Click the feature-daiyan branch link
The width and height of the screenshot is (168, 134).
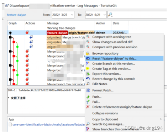click(x=17, y=15)
